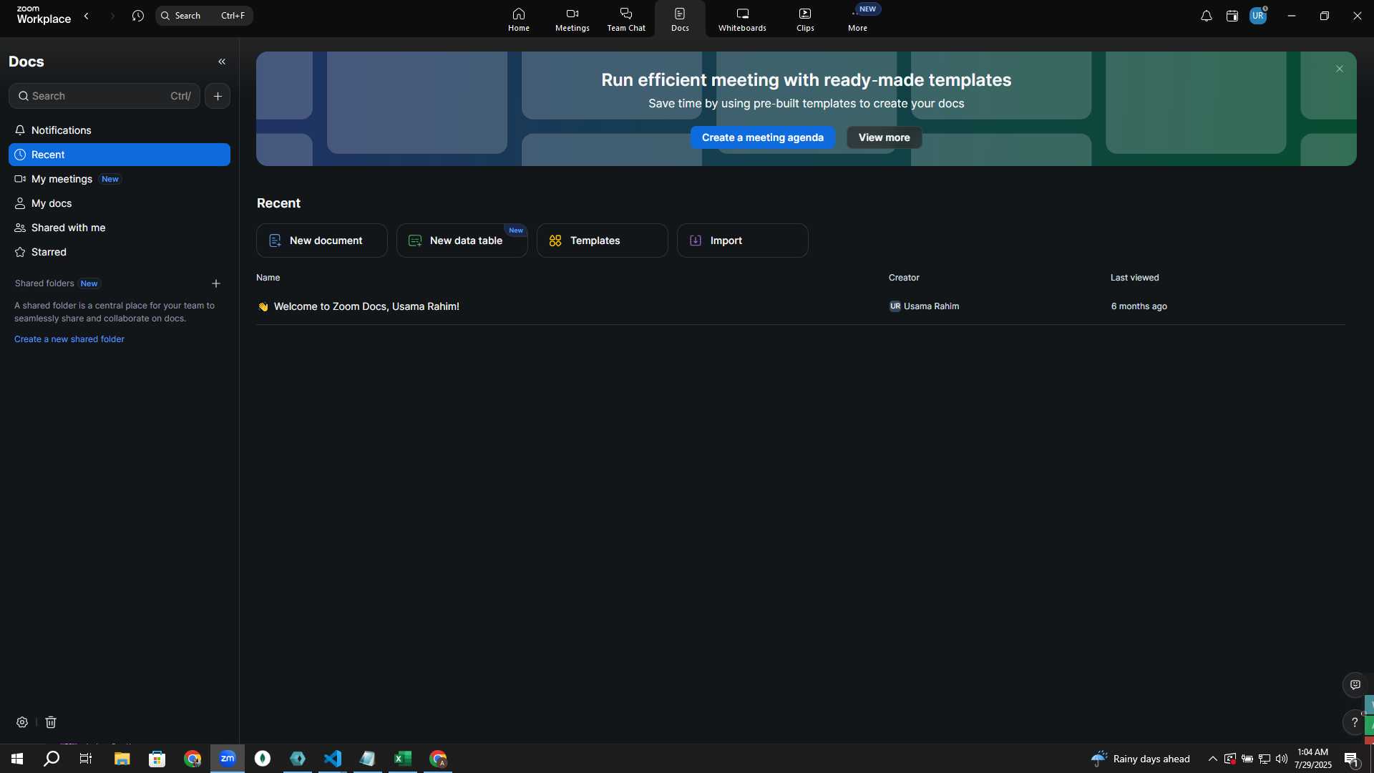The width and height of the screenshot is (1374, 773).
Task: Open the Whiteboards tab
Action: tap(742, 19)
